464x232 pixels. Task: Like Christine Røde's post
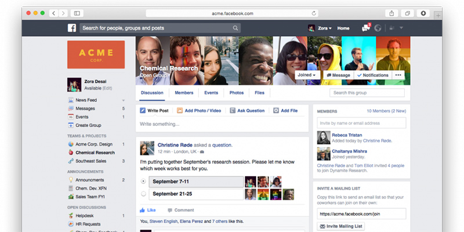(x=148, y=210)
